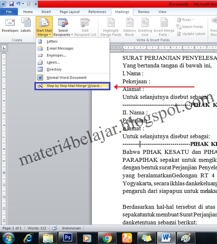Switch to the Review tab

pyautogui.click(x=144, y=12)
